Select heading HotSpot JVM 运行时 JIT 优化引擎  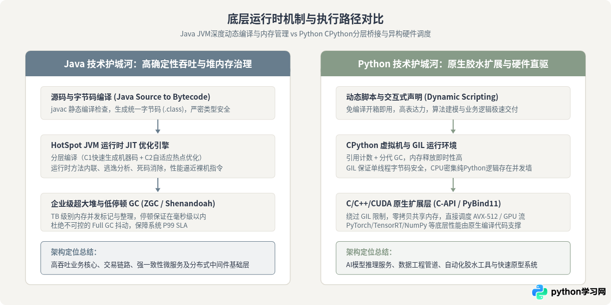110,145
